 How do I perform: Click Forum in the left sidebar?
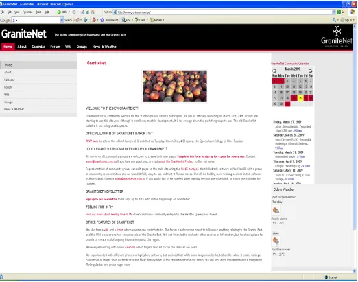coord(38,87)
